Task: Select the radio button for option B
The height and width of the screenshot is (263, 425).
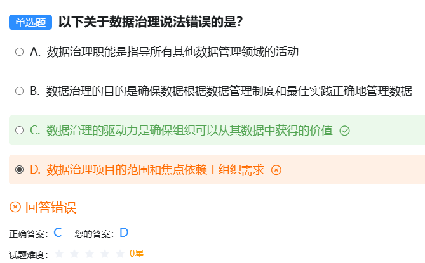Action: pyautogui.click(x=20, y=91)
